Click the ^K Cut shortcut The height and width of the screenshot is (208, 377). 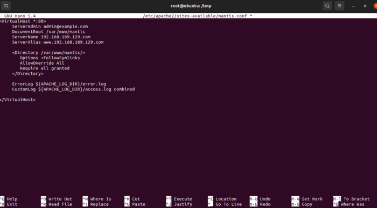[x=132, y=199]
